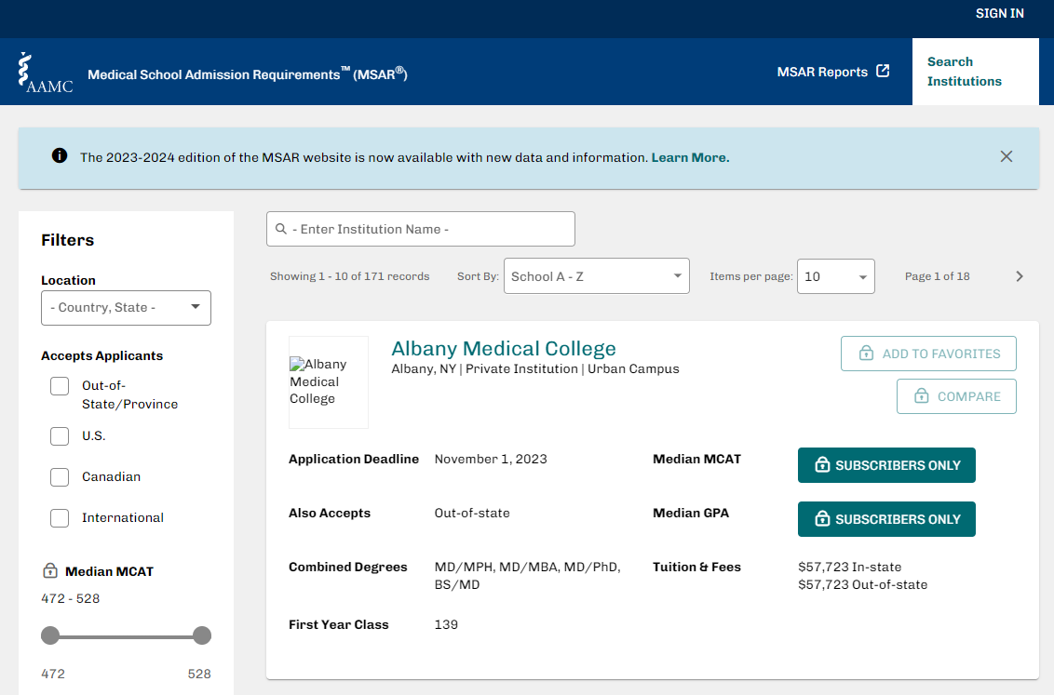The width and height of the screenshot is (1054, 695).
Task: Open the Search Institutions tab
Action: click(x=976, y=72)
